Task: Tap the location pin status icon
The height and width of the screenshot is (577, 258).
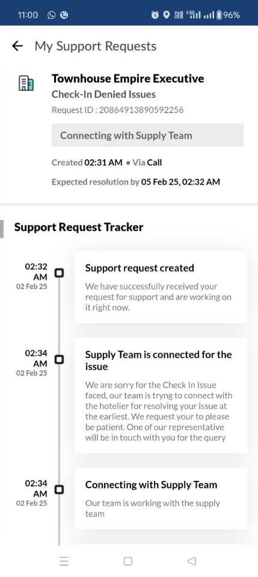Action: pos(167,15)
